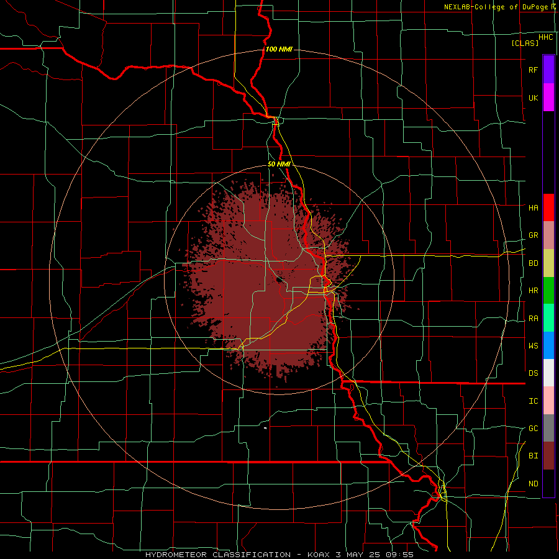Click the NEXLAB-College of DuPage credit text

pyautogui.click(x=496, y=7)
